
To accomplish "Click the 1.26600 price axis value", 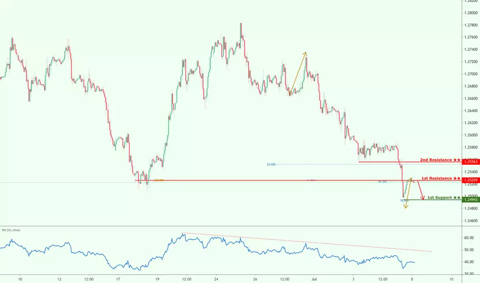I will click(471, 98).
